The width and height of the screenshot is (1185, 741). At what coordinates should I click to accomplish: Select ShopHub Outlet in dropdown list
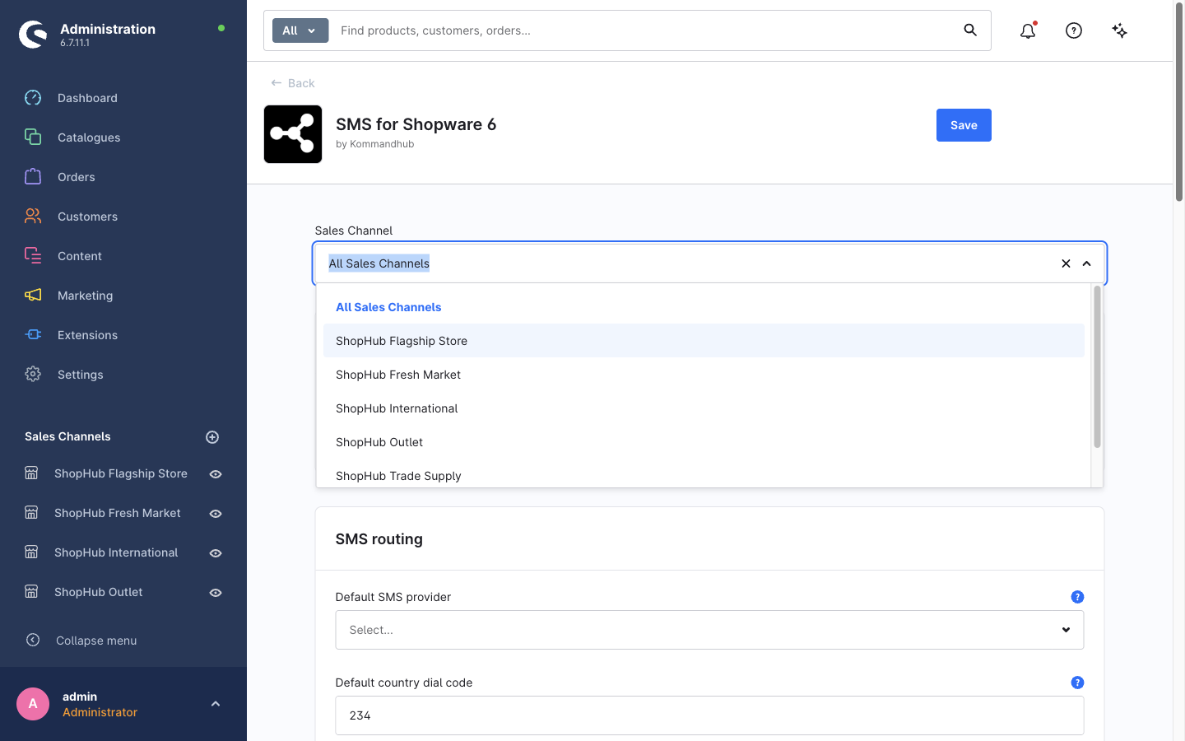coord(704,442)
